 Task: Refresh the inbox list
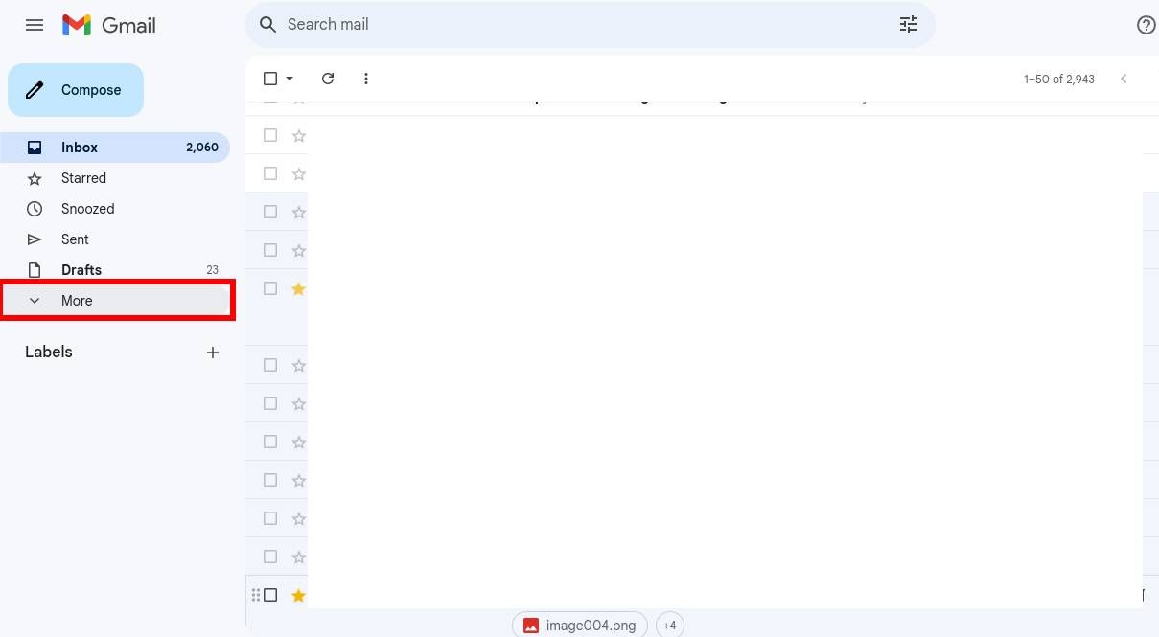(328, 79)
